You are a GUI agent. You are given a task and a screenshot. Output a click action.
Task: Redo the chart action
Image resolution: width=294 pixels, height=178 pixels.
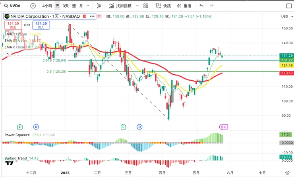click(211, 6)
